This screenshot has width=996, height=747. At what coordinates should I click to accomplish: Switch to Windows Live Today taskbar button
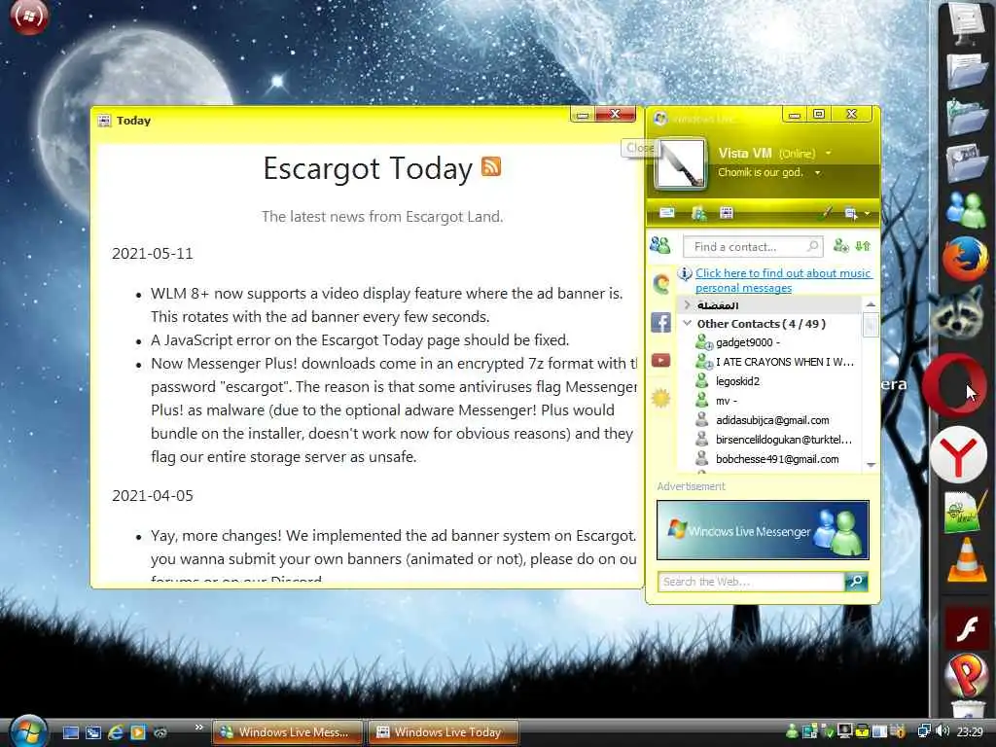(444, 732)
